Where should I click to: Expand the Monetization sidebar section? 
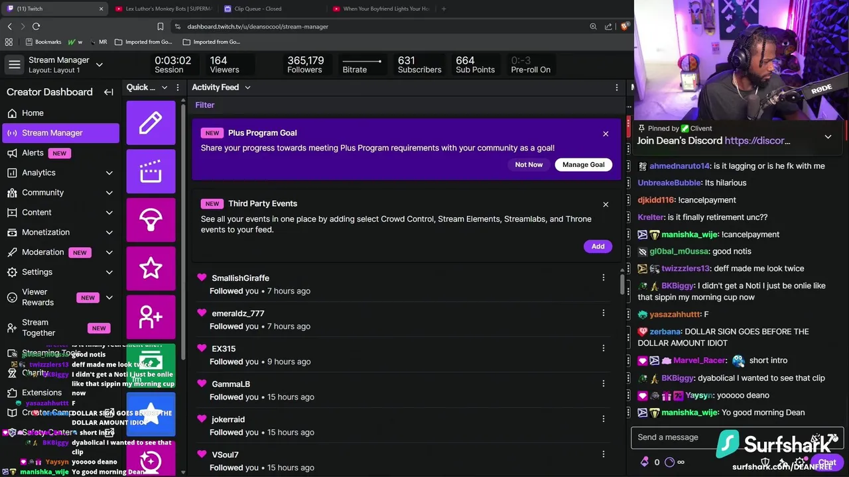tap(109, 233)
